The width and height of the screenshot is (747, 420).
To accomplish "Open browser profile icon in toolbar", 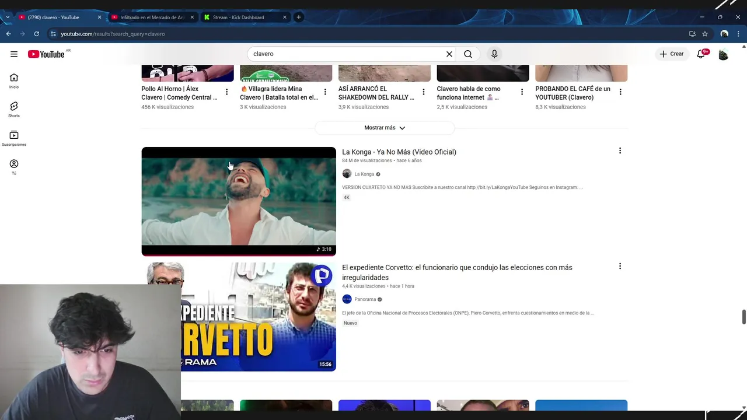I will point(724,34).
